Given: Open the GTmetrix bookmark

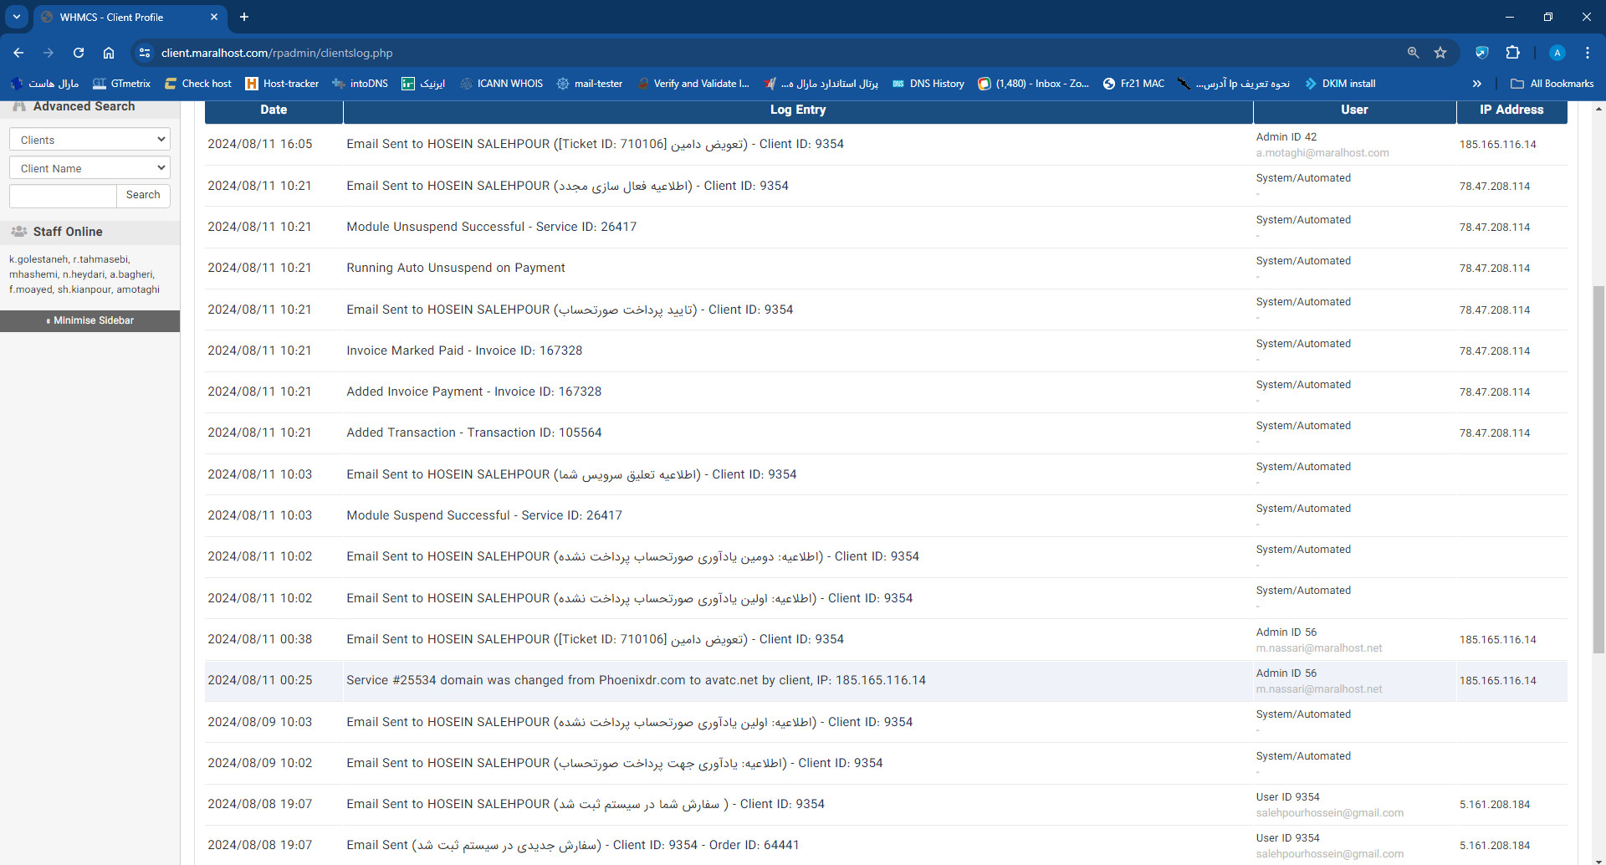Looking at the screenshot, I should (x=122, y=84).
